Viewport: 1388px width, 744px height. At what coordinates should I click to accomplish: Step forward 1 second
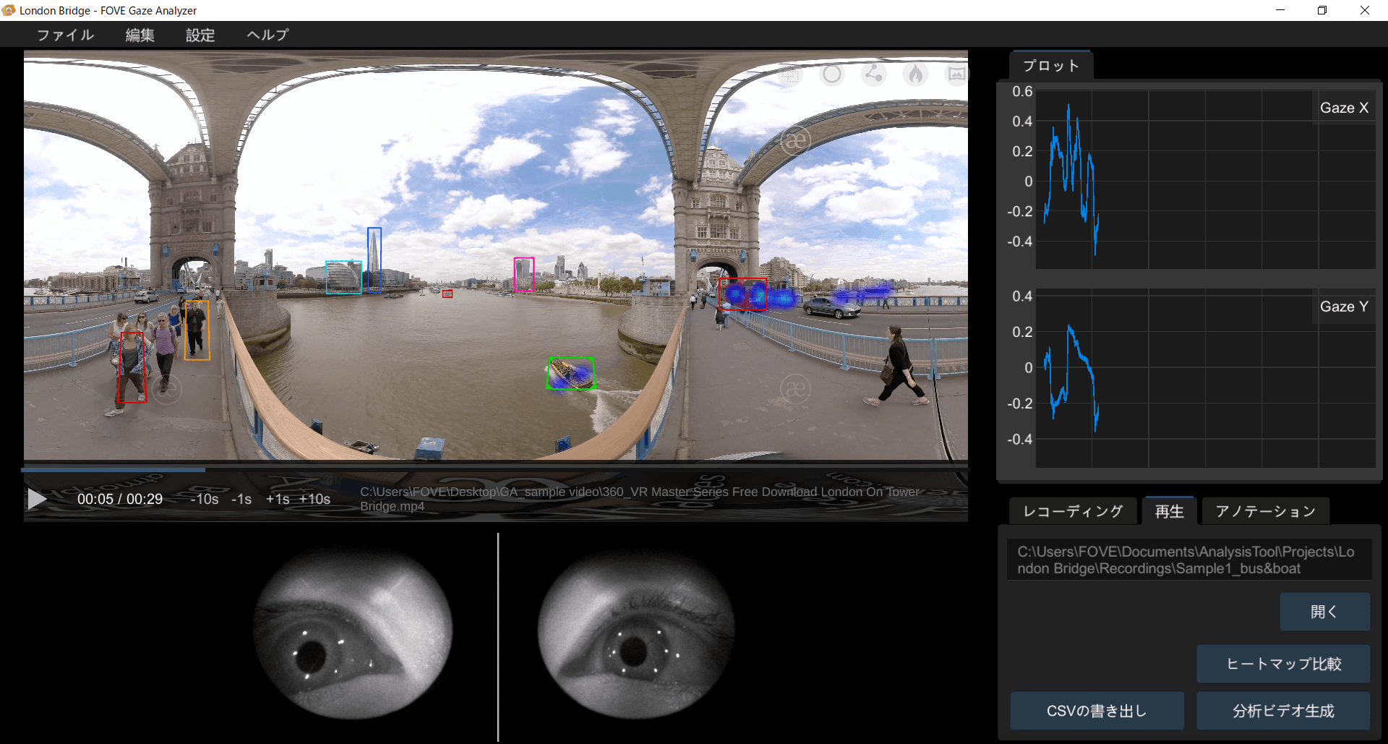(278, 499)
